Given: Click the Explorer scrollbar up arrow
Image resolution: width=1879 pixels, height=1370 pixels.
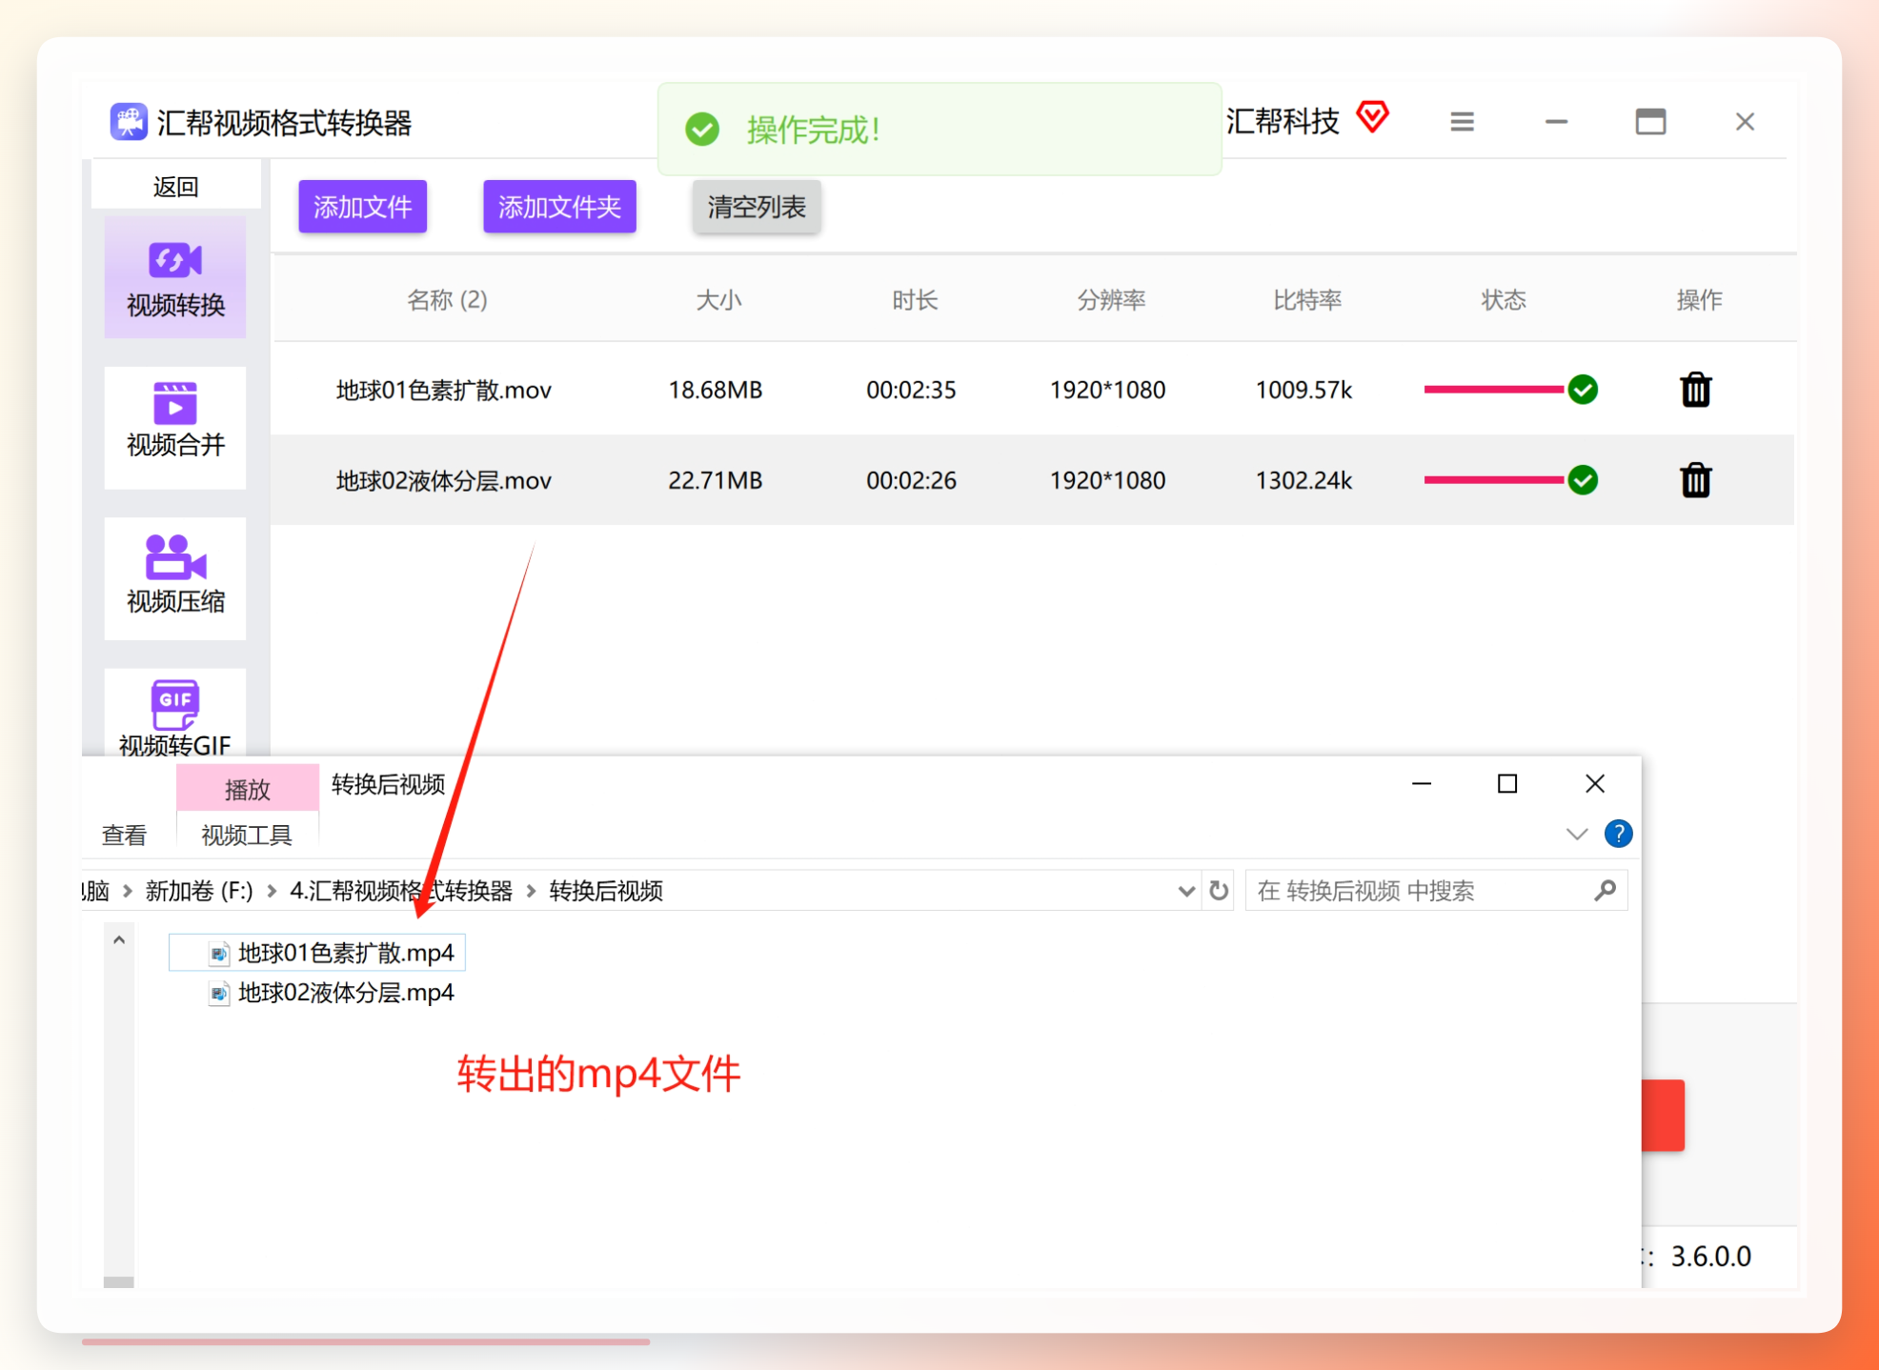Looking at the screenshot, I should point(119,940).
